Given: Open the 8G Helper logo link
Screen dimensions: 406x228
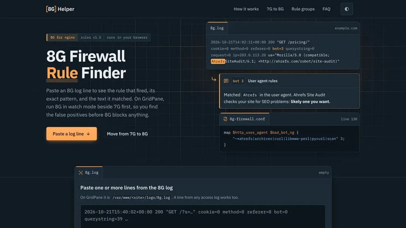Looking at the screenshot, I should [60, 9].
